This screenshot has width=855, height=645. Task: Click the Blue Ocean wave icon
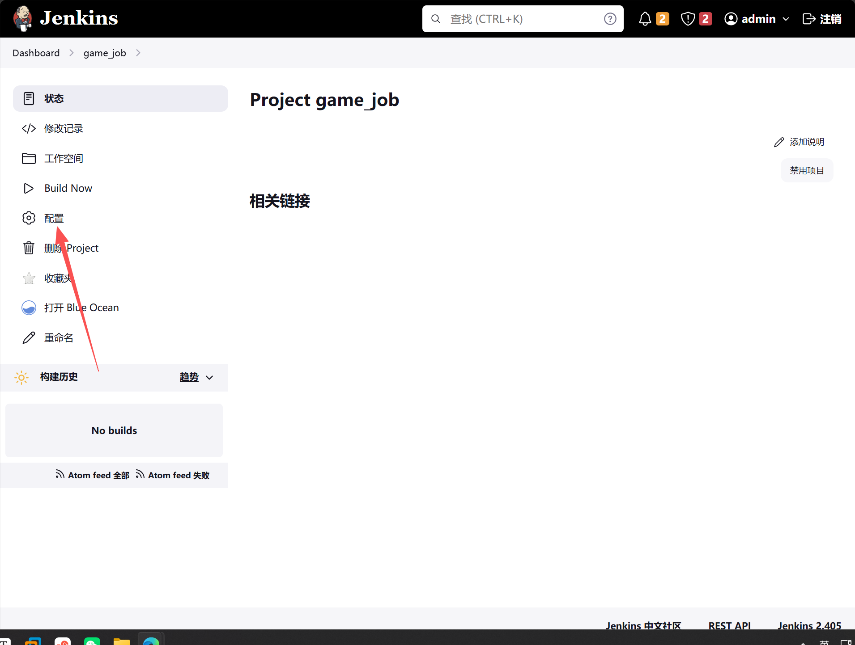(x=29, y=308)
